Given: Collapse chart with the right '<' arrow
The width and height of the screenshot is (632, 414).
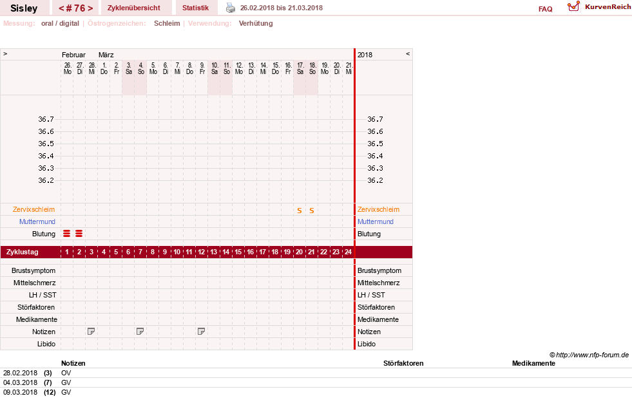Looking at the screenshot, I should pyautogui.click(x=408, y=53).
